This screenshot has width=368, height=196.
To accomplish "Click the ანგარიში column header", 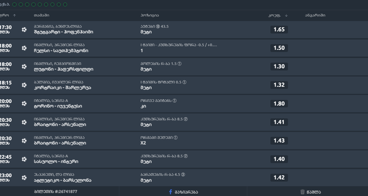I will pyautogui.click(x=315, y=15).
